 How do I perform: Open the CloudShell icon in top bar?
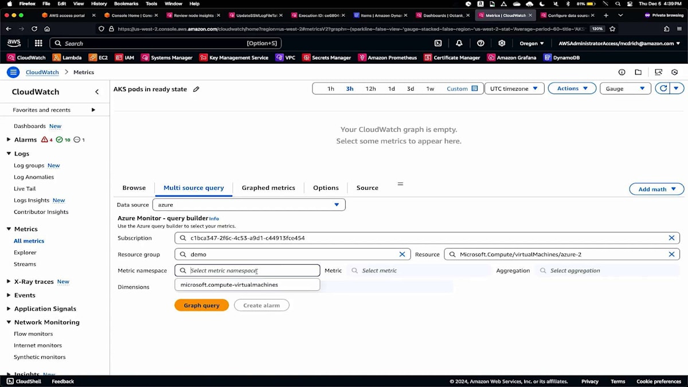tap(438, 43)
